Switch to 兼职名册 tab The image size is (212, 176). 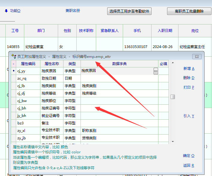coord(73,11)
